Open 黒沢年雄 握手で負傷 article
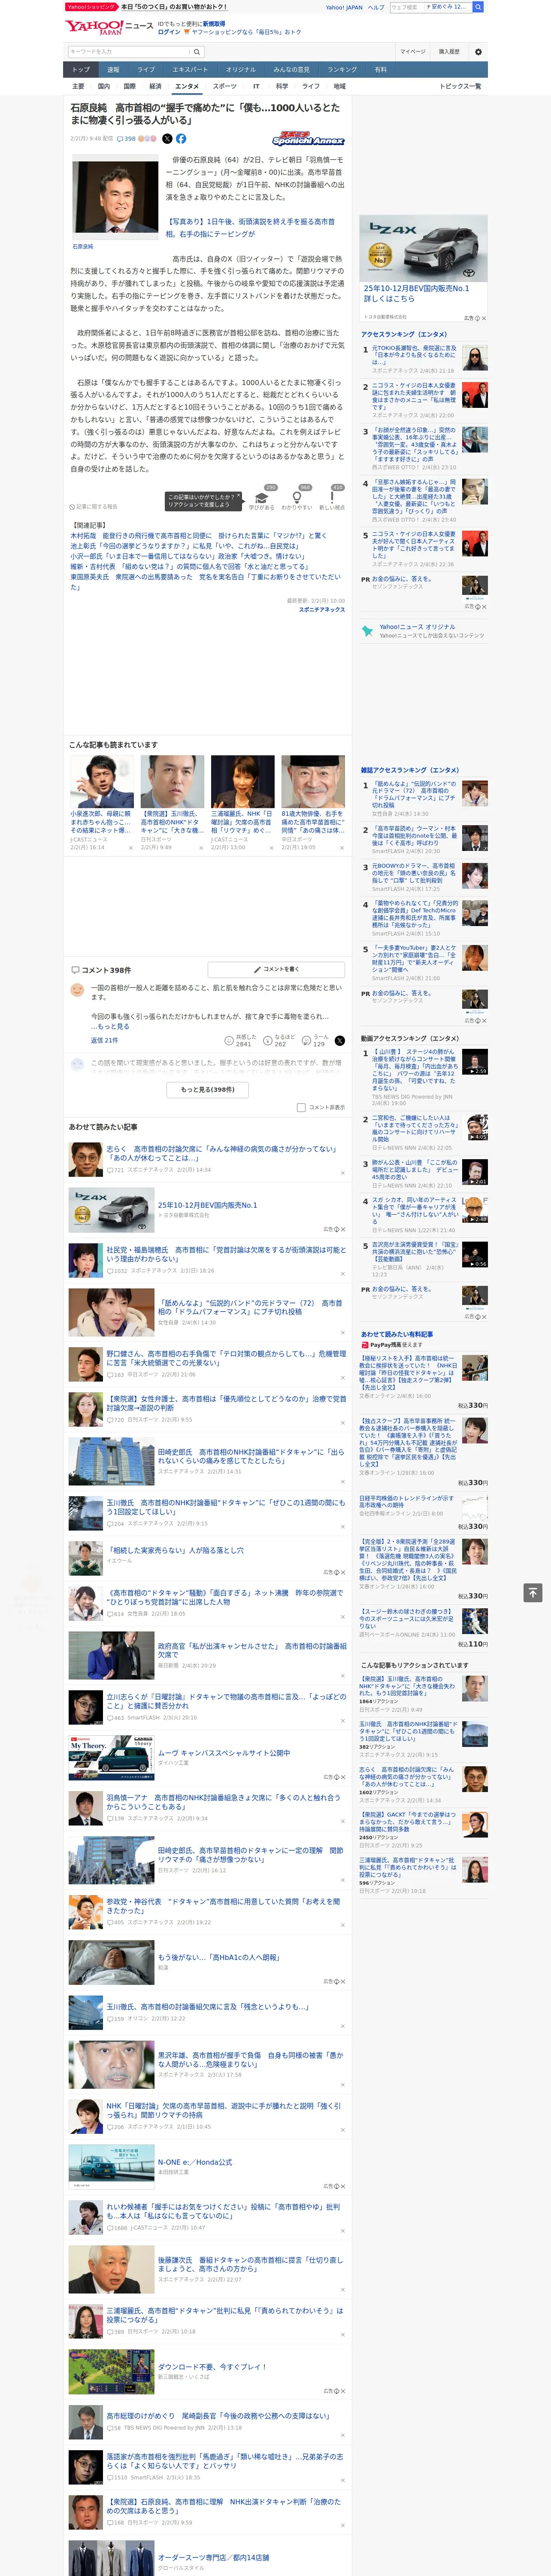551x2576 pixels. click(251, 2060)
